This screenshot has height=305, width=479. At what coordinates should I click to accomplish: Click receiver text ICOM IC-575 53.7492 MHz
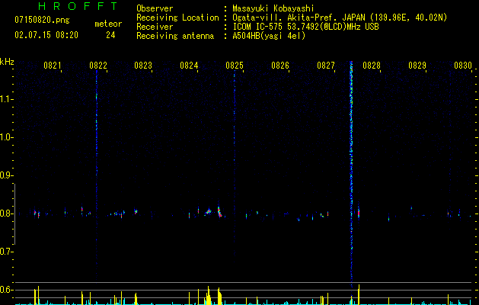(305, 27)
